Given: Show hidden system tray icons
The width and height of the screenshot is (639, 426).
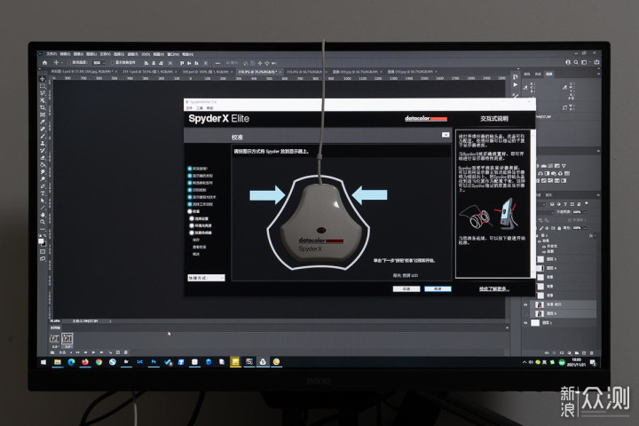Looking at the screenshot, I should tap(525, 362).
